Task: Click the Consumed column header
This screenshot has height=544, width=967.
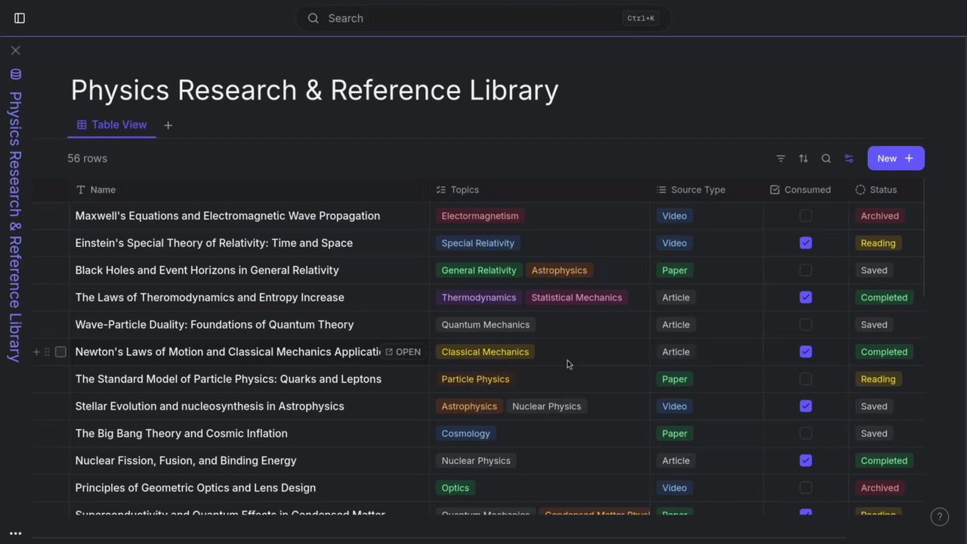Action: click(806, 190)
